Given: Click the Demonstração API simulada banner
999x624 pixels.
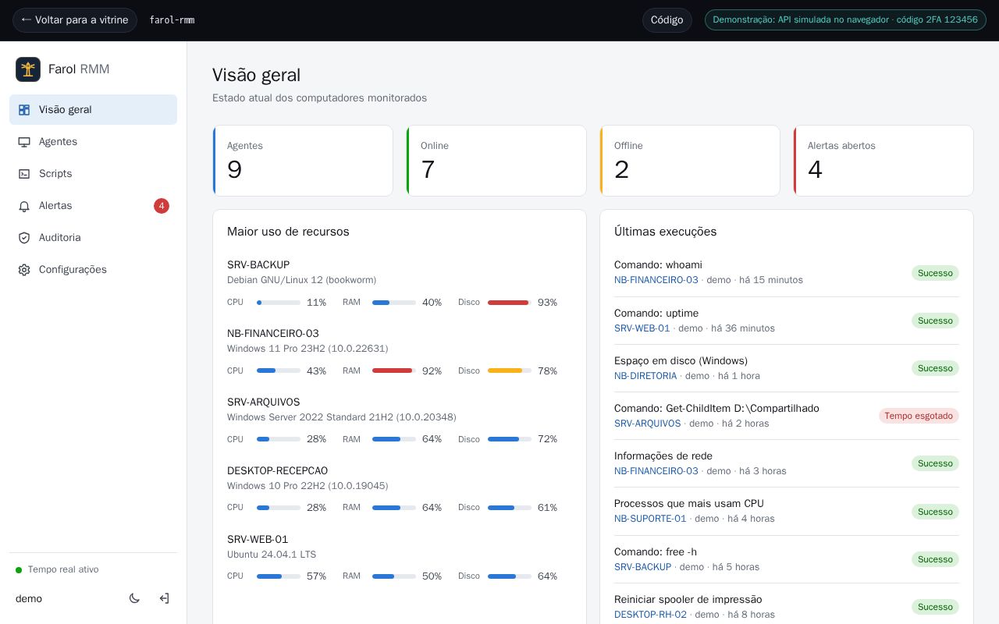Looking at the screenshot, I should (x=845, y=20).
